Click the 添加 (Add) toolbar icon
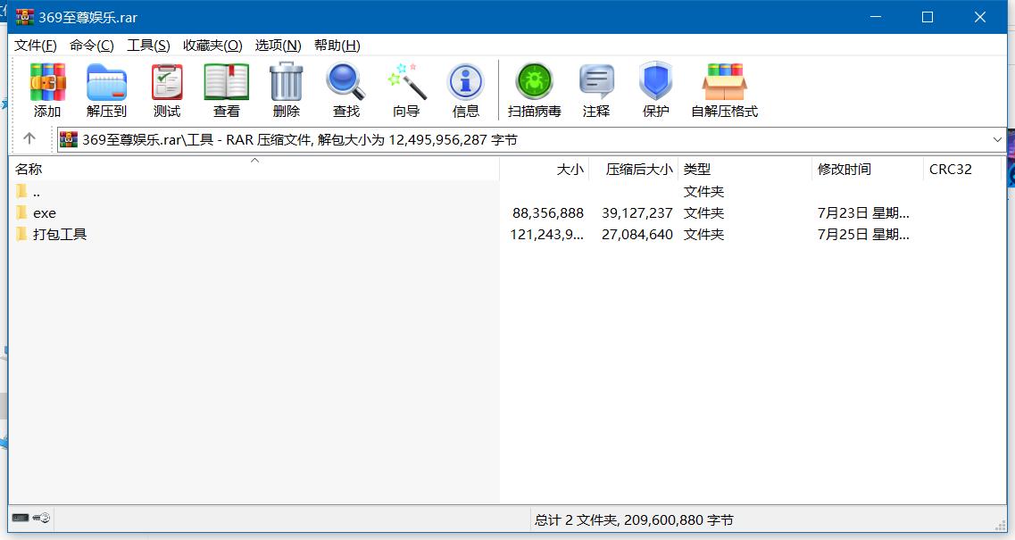The width and height of the screenshot is (1015, 540). pos(47,90)
